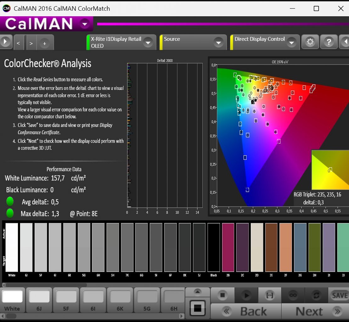Image resolution: width=349 pixels, height=322 pixels.
Task: Select the 5G patch button
Action: click(x=147, y=300)
